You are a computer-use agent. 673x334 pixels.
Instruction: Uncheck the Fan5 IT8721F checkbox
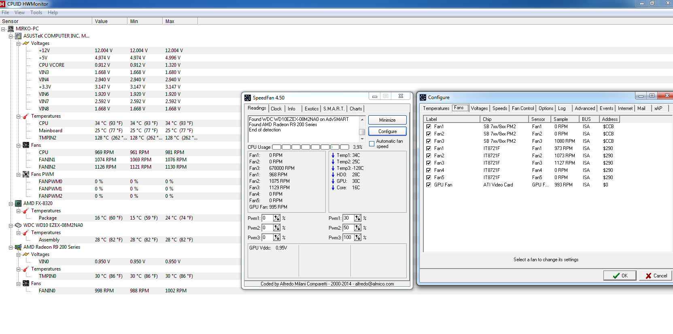(x=429, y=178)
